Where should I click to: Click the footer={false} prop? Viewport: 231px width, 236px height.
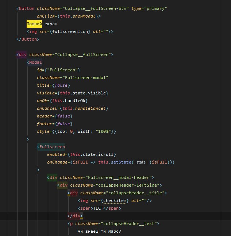pos(55,124)
